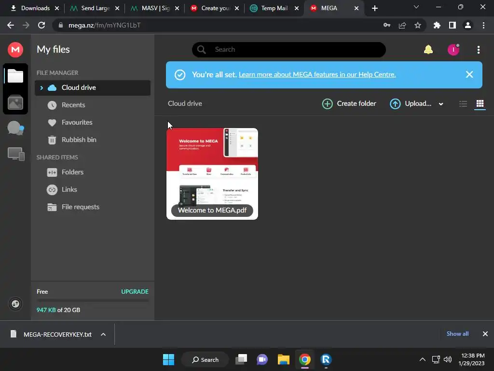Open the Teams Chat taskbar icon
Image resolution: width=494 pixels, height=371 pixels.
[x=262, y=359]
